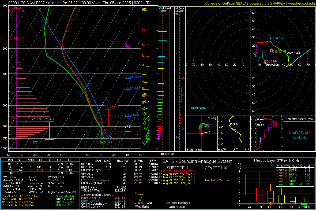Click the 'Corfidi Upshear =' label
This screenshot has width=316, height=210.
[92, 207]
